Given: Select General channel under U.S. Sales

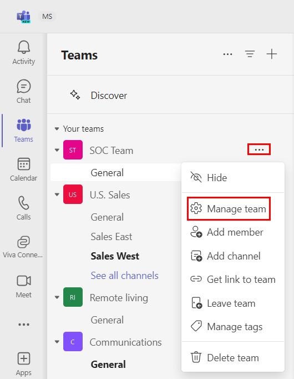Looking at the screenshot, I should coord(107,217).
